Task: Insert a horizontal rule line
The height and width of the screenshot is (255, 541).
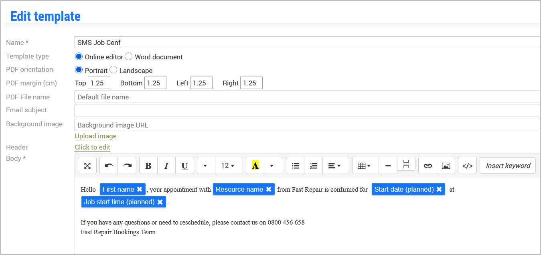Action: (388, 166)
